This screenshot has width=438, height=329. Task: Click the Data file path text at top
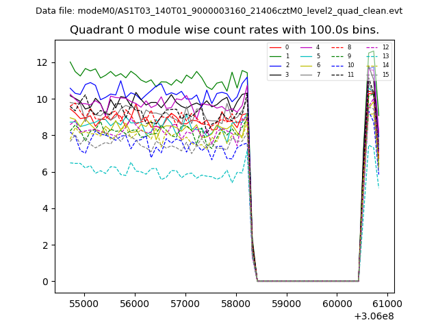[x=219, y=11]
